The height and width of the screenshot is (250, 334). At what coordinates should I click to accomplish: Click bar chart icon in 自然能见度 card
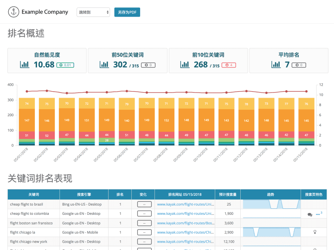pyautogui.click(x=25, y=64)
